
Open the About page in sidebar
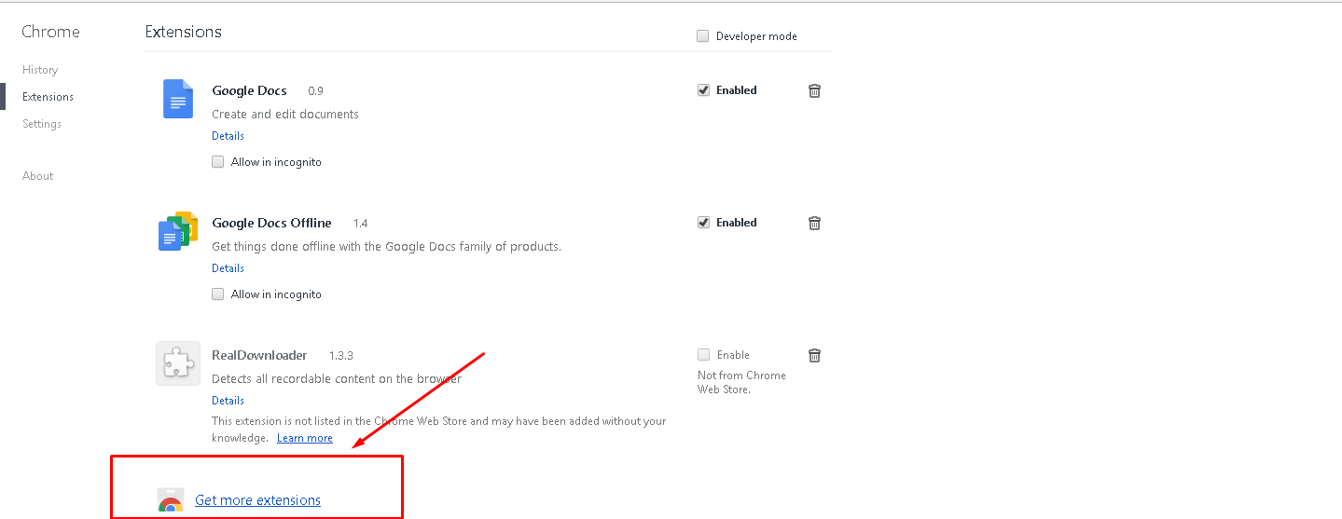pos(38,176)
